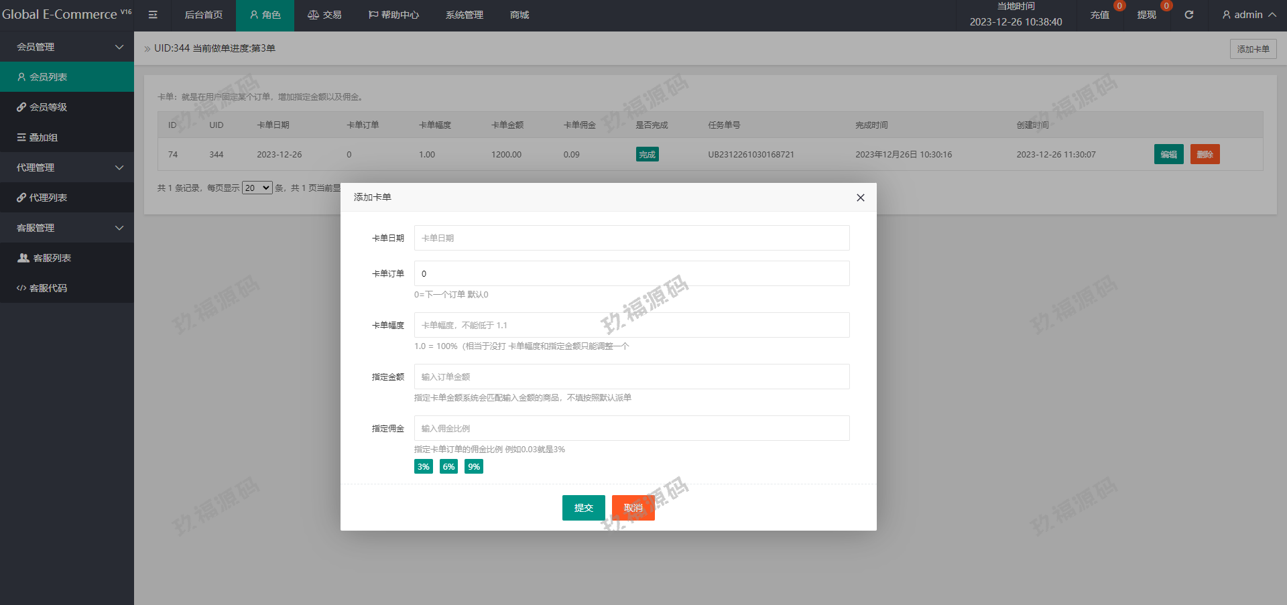Open the 帮助中心 top menu
Screen dimensions: 1287x605
[393, 15]
